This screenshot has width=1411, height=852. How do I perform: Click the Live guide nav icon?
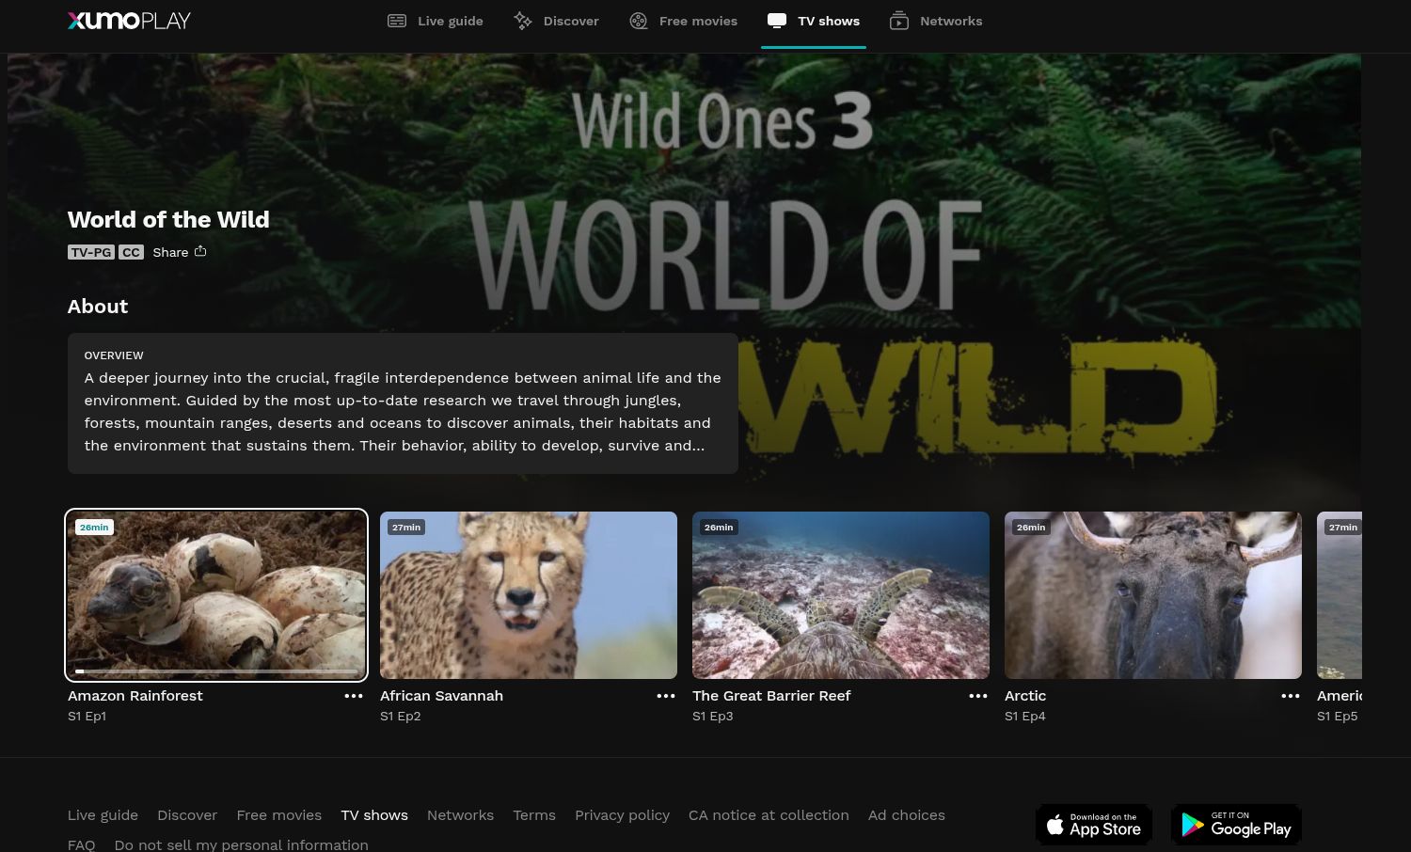(397, 21)
